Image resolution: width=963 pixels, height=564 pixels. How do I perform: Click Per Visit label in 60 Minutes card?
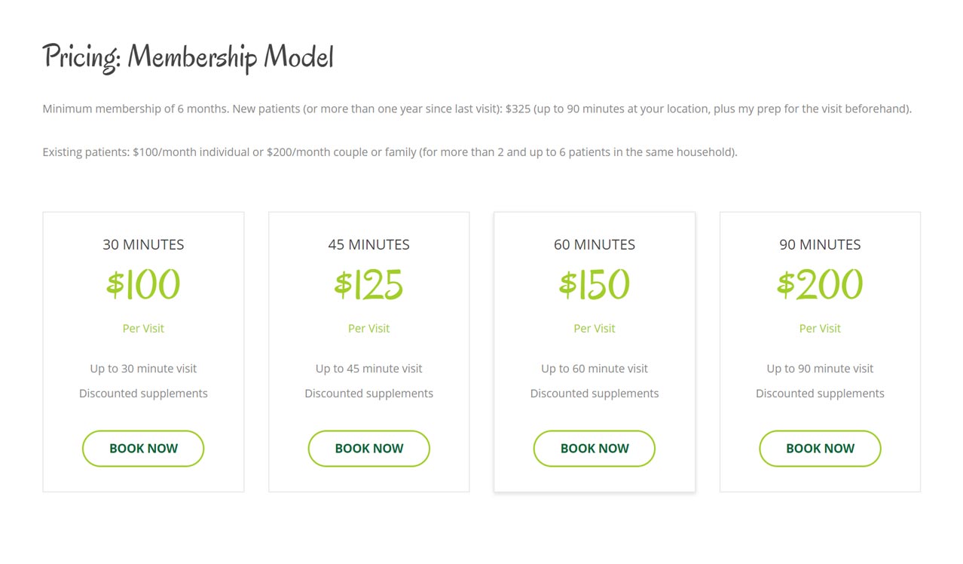[x=595, y=328]
